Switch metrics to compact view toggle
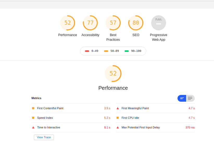This screenshot has width=214, height=145. (182, 98)
